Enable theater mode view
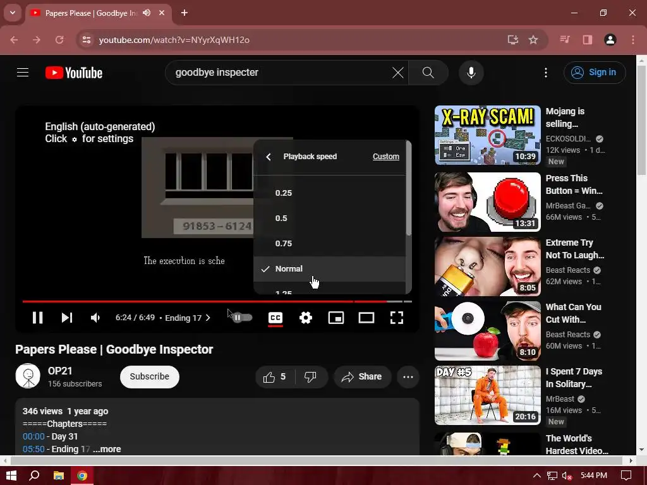Image resolution: width=647 pixels, height=485 pixels. [366, 318]
